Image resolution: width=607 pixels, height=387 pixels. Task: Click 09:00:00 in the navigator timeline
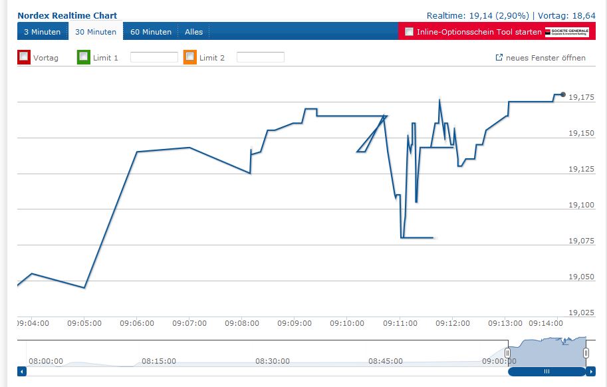pyautogui.click(x=499, y=361)
